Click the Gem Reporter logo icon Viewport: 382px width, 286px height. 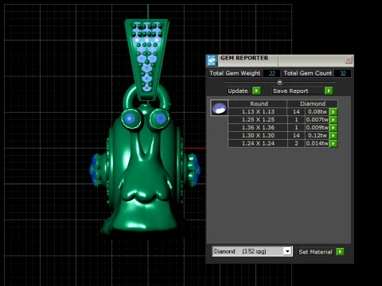pos(212,60)
